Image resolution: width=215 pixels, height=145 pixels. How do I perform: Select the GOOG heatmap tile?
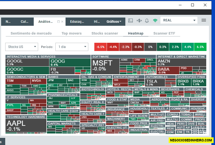click(x=70, y=62)
